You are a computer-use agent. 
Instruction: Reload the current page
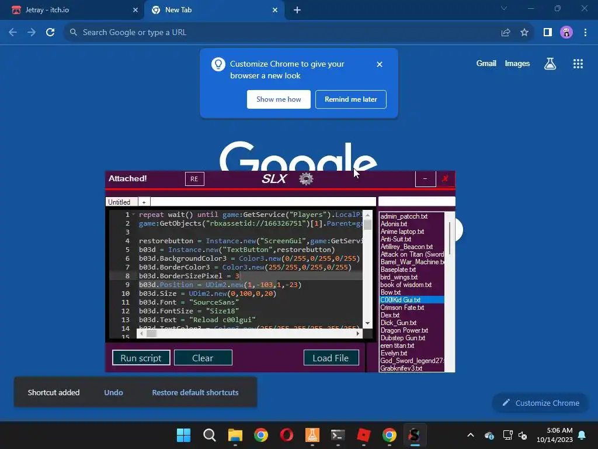pos(50,33)
